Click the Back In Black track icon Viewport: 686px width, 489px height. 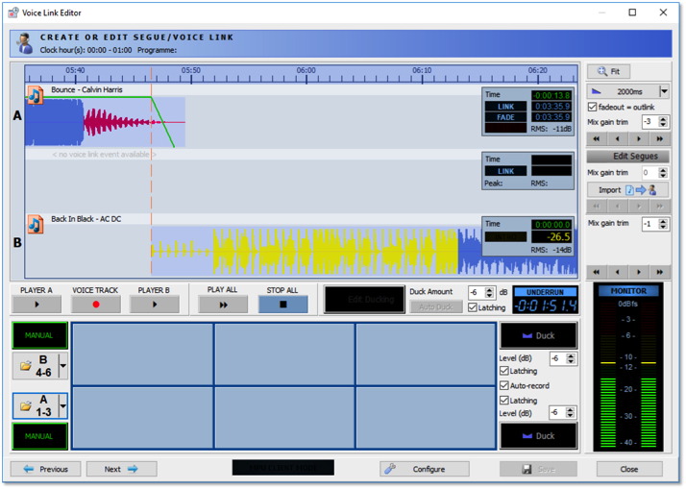pos(36,225)
